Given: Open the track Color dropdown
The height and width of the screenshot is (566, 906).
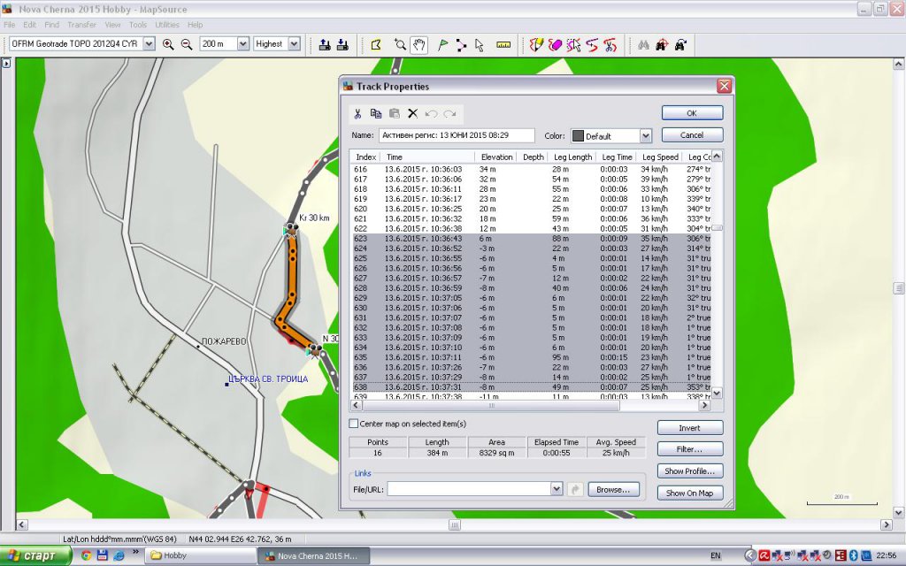Looking at the screenshot, I should (x=645, y=136).
